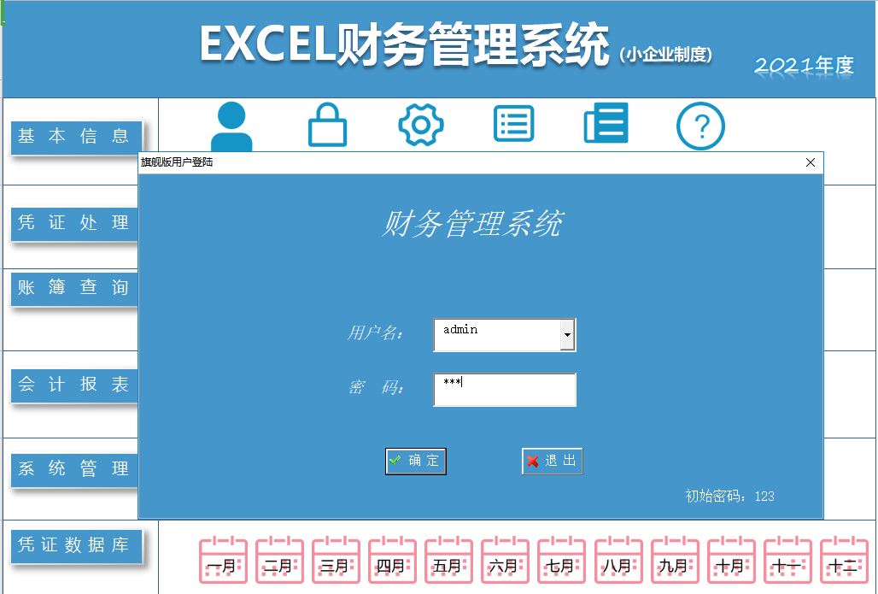
Task: Open the 十月 calendar icon
Action: tap(732, 560)
